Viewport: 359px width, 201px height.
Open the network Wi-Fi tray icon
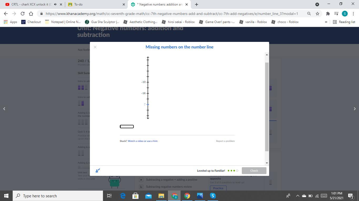tap(317, 196)
